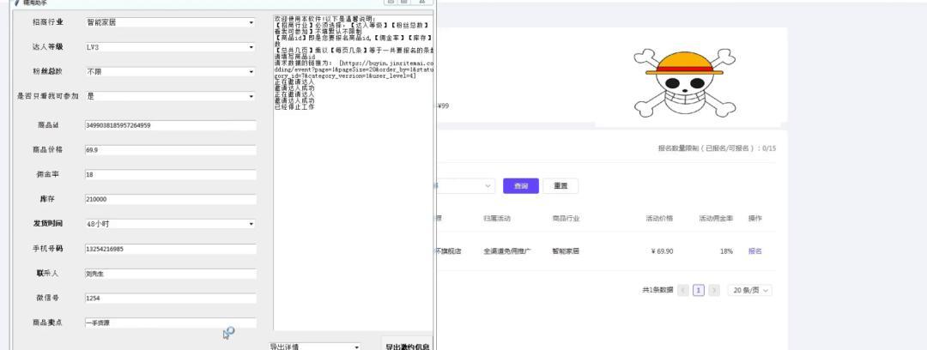Click the ¥ 69.90 price cell

[662, 251]
